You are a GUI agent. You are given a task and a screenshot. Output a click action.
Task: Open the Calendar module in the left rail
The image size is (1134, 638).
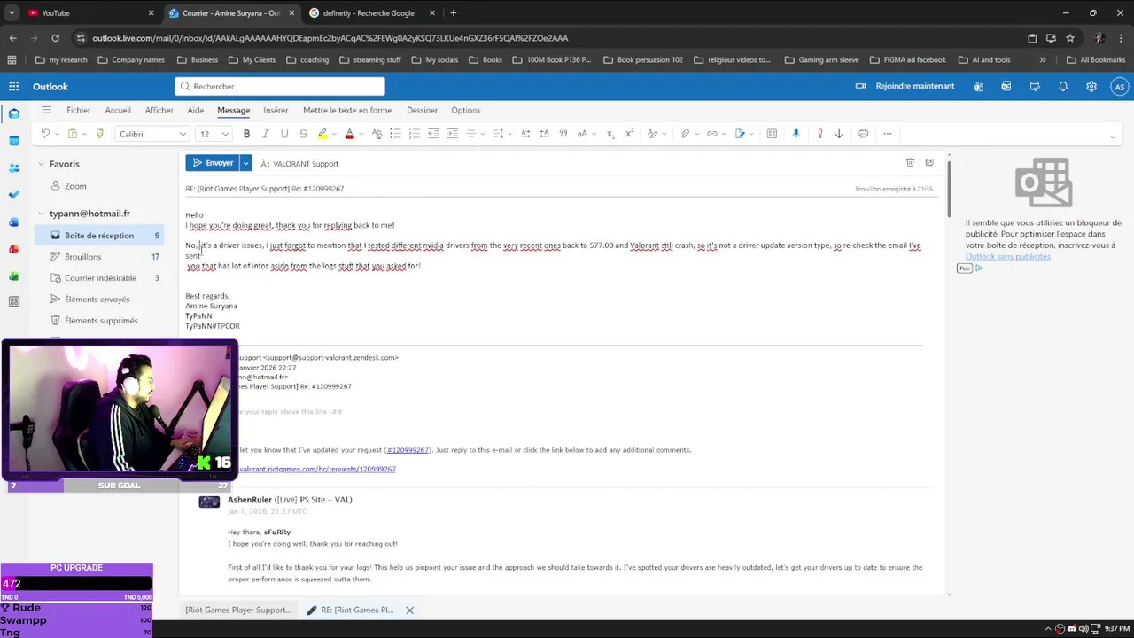point(14,141)
